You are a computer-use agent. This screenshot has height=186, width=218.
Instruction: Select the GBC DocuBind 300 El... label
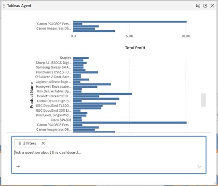pos(54,110)
